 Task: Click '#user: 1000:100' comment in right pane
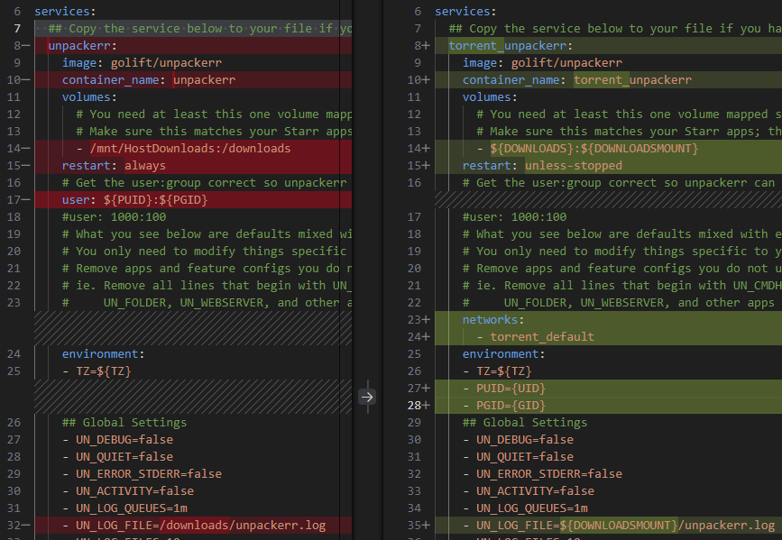(514, 217)
